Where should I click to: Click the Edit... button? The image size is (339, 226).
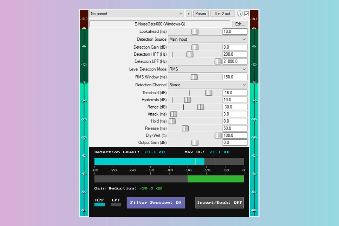coord(240,24)
